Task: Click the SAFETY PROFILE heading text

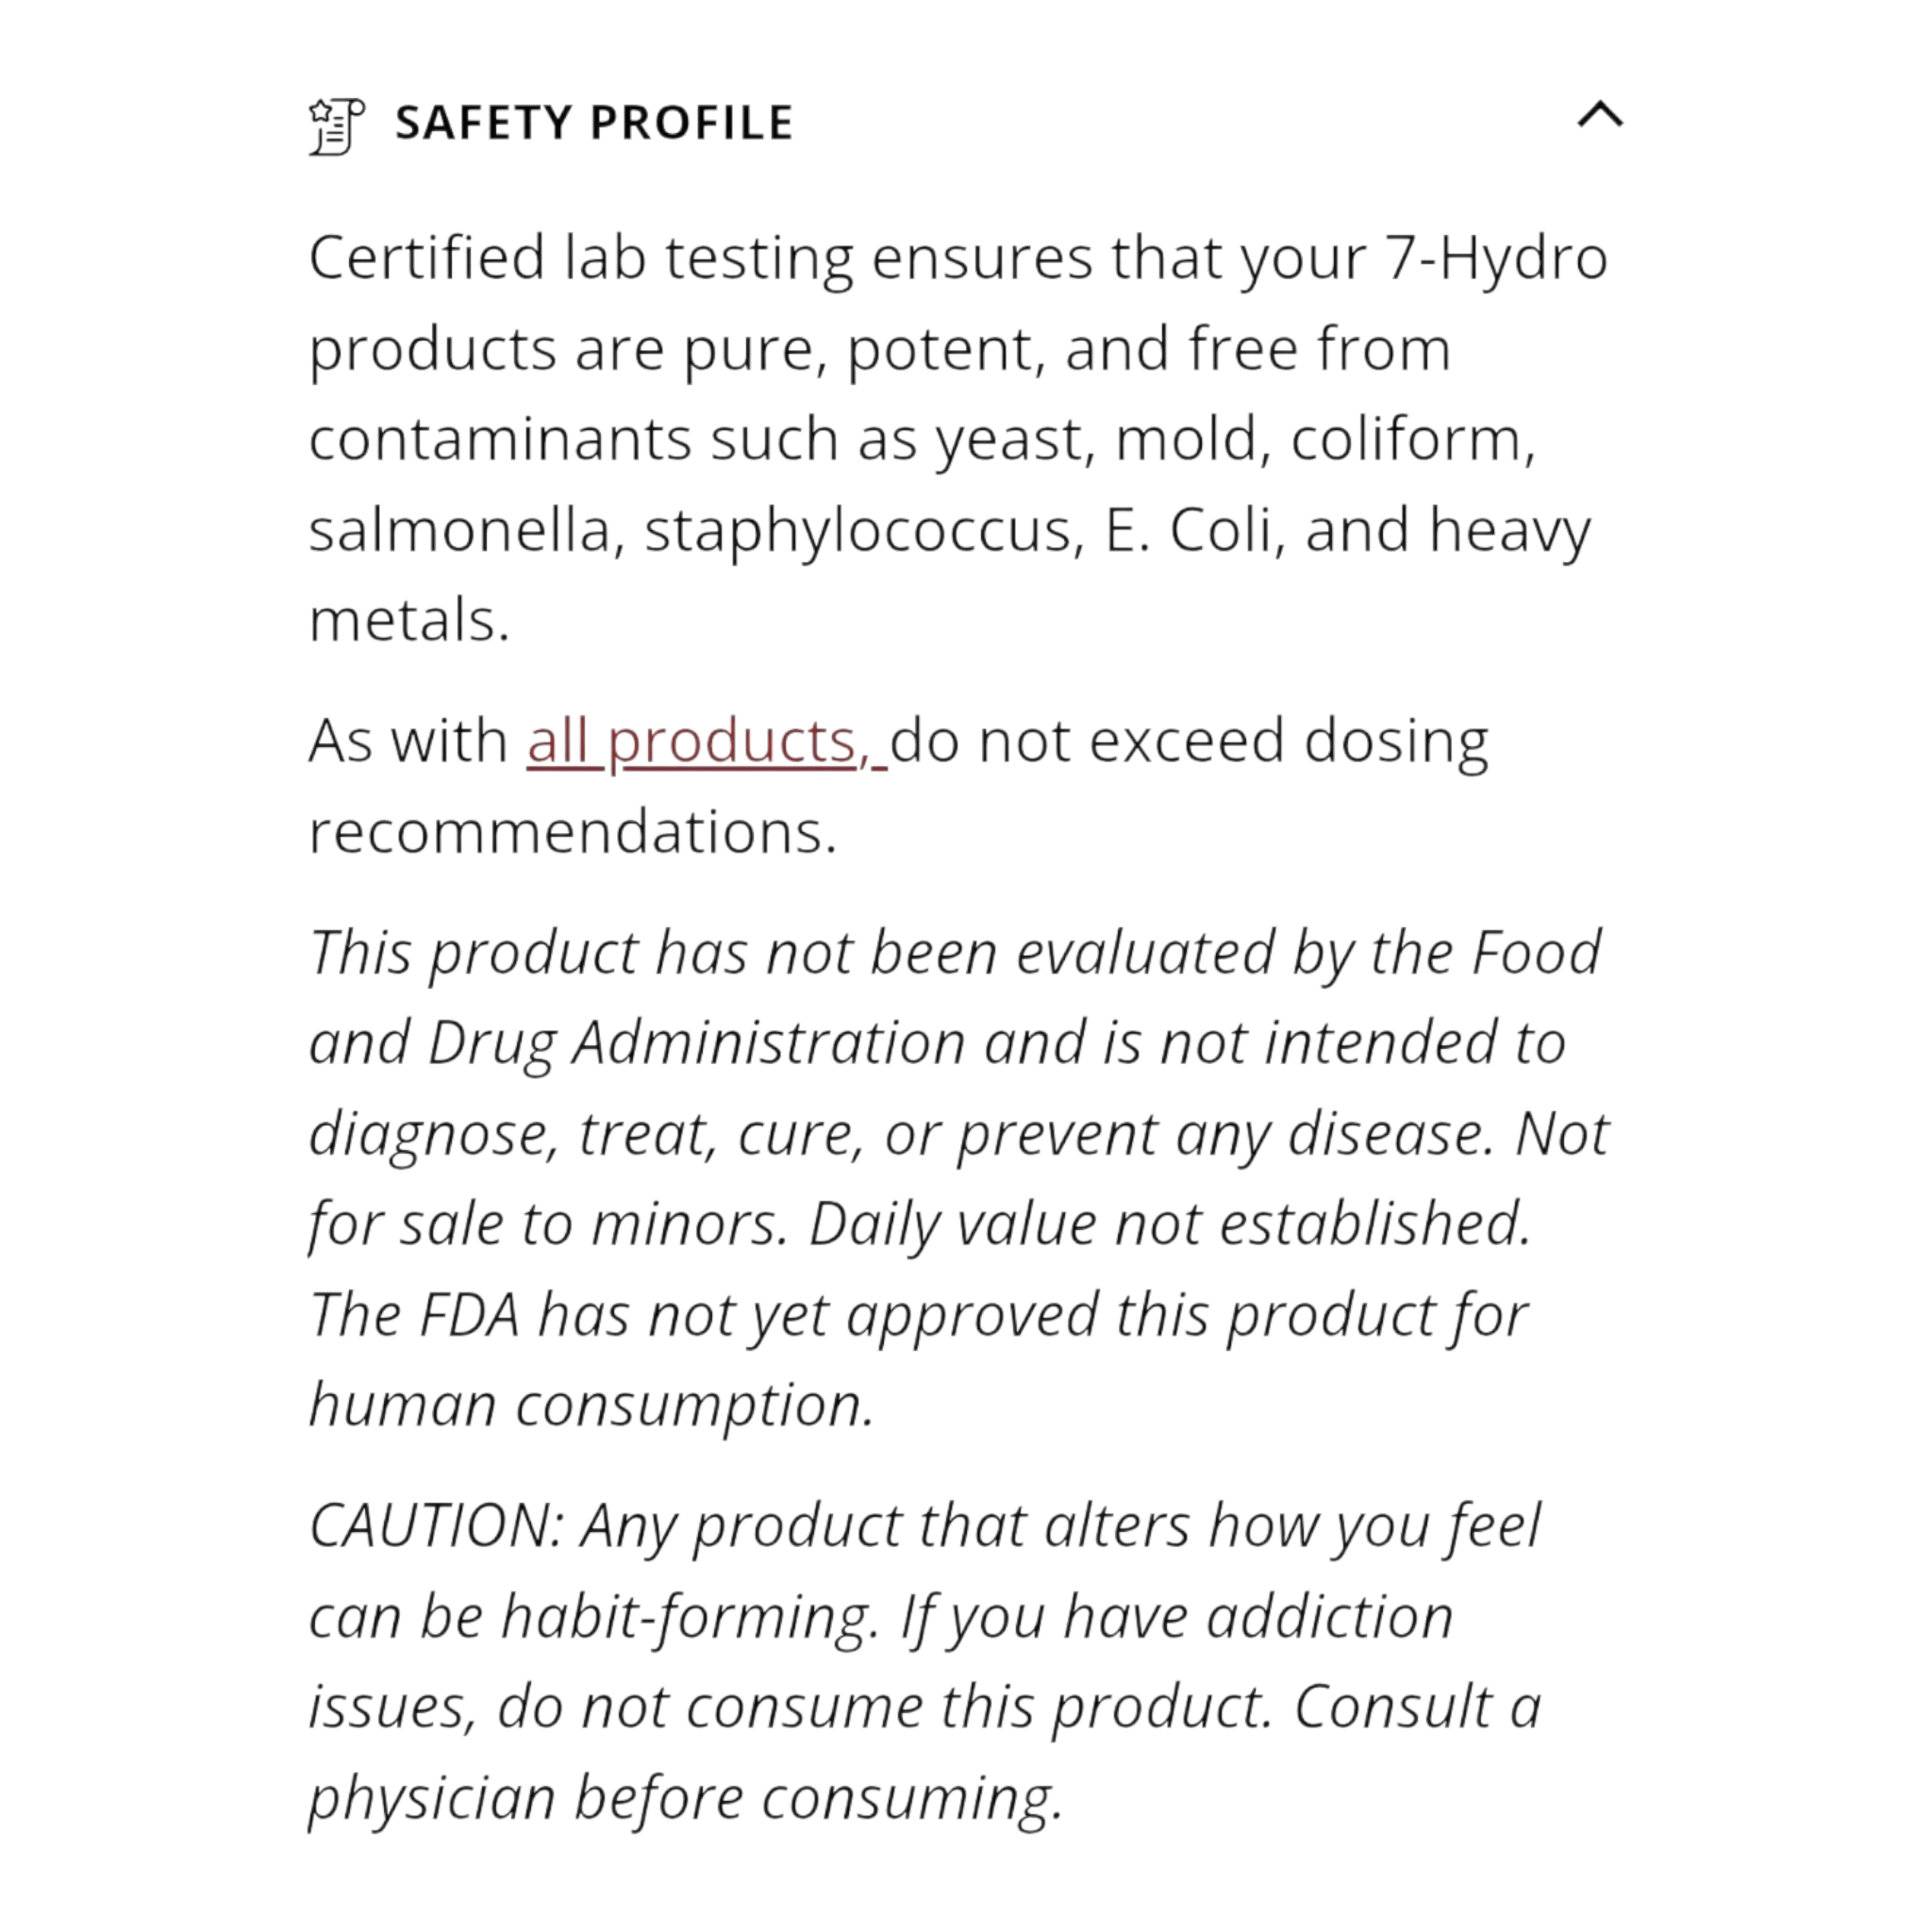Action: pyautogui.click(x=594, y=123)
